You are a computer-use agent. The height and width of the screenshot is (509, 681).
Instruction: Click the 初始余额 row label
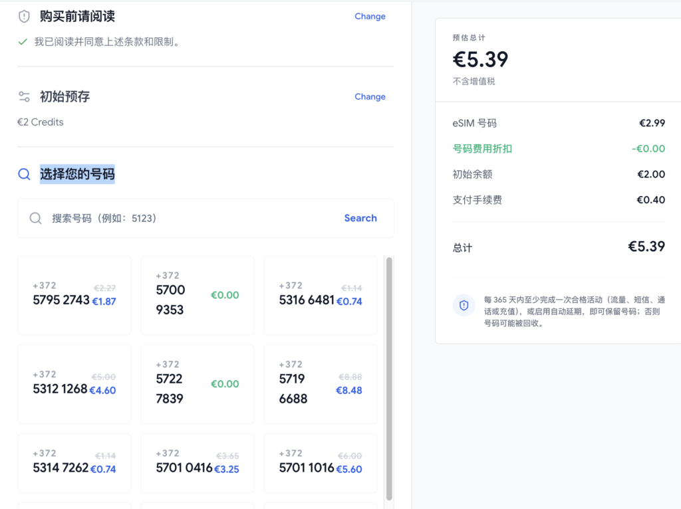[473, 175]
